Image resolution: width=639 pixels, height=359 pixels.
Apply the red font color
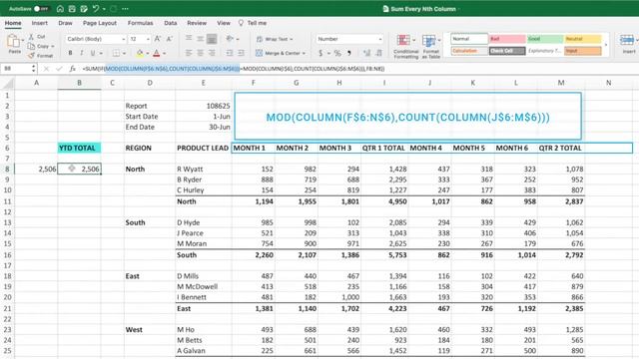click(157, 53)
